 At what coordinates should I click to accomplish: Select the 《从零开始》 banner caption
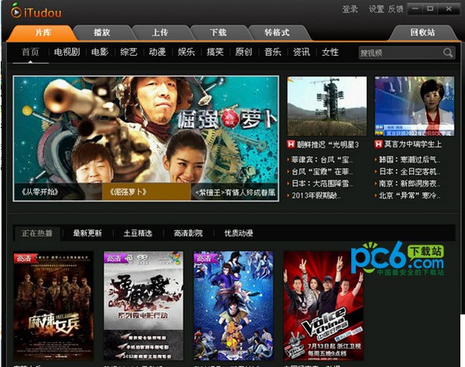click(58, 192)
